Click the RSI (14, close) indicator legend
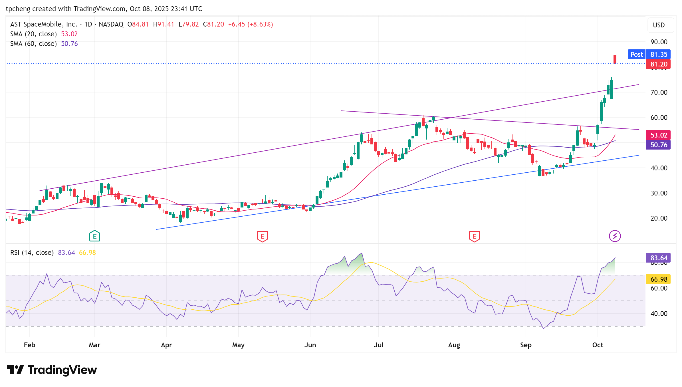 [32, 253]
